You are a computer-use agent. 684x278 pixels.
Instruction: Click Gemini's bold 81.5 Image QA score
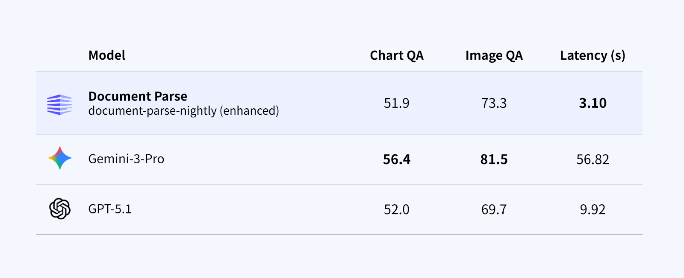pos(494,159)
